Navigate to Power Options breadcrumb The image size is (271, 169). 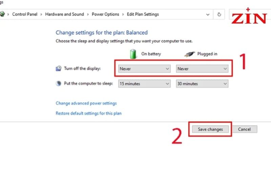(x=105, y=14)
